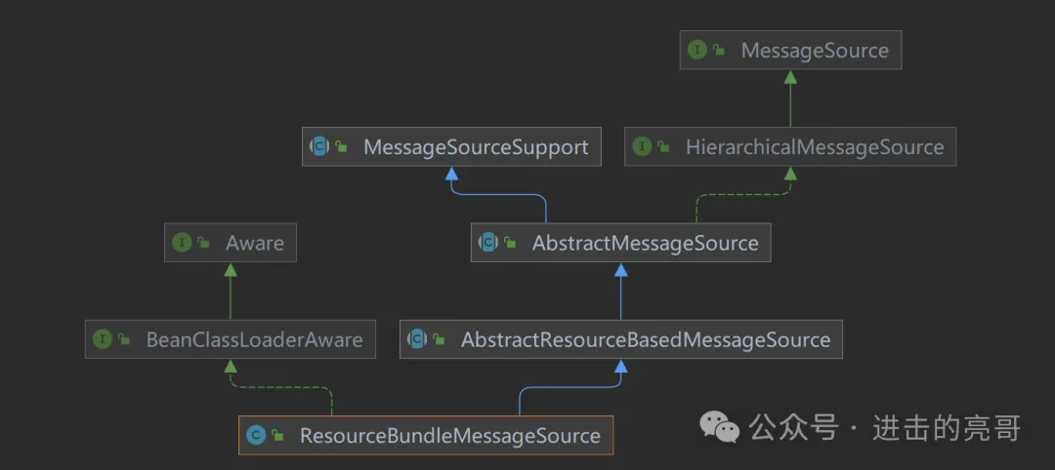Click the interface icon on BeanClassLoaderAware
Image resolution: width=1055 pixels, height=470 pixels.
click(x=103, y=339)
